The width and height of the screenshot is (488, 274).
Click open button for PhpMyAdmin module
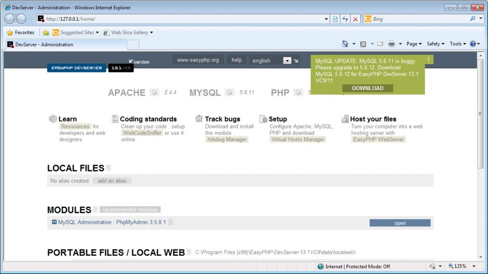(x=400, y=223)
